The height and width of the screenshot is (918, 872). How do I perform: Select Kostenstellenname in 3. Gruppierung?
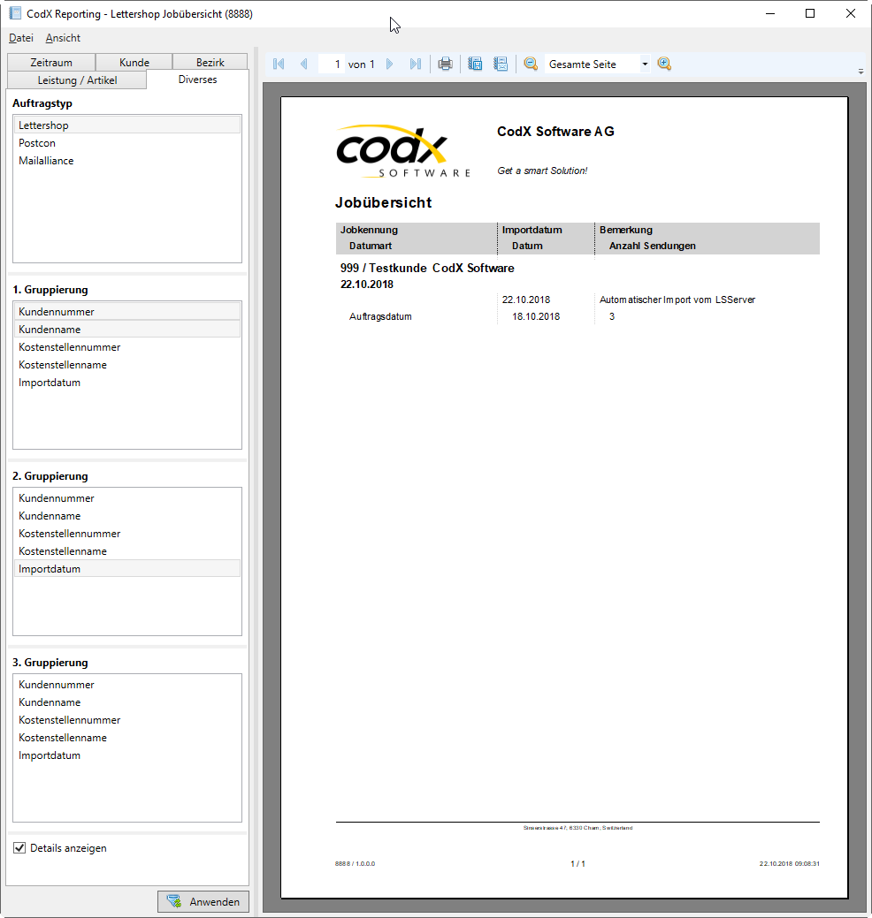click(x=127, y=738)
